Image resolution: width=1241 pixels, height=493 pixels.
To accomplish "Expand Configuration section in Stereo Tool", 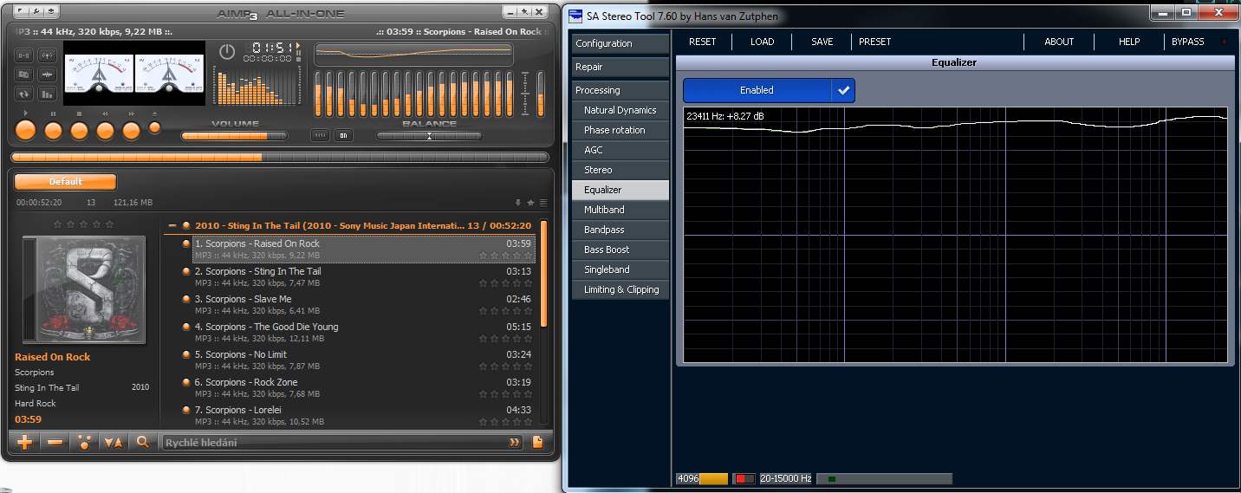I will (x=620, y=43).
